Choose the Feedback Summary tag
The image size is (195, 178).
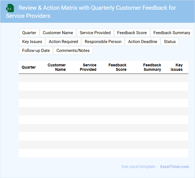coord(172,33)
